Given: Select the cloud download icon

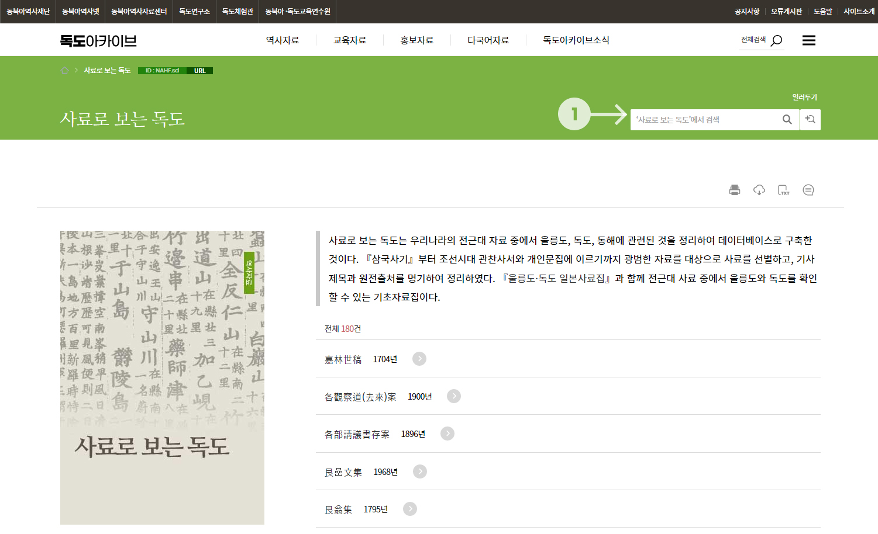Looking at the screenshot, I should 759,189.
